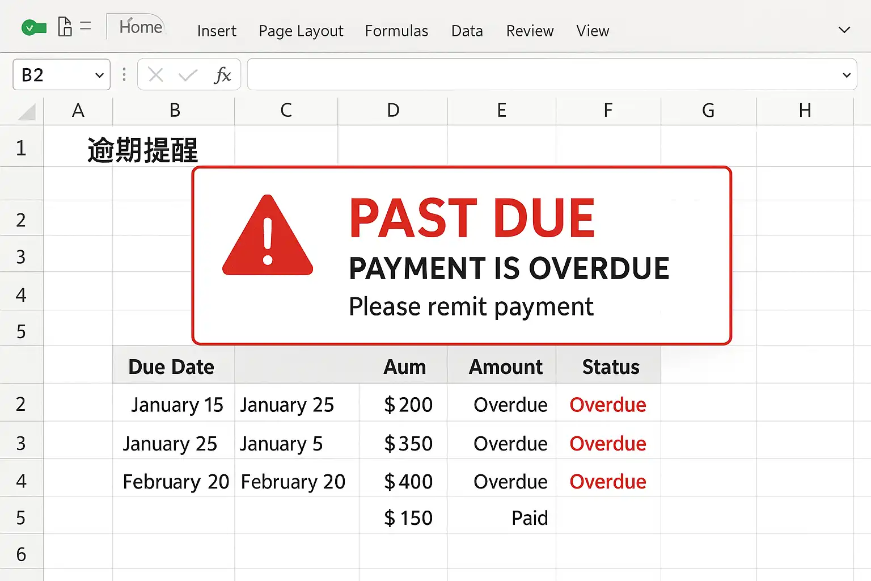Click the document file icon in title bar
This screenshot has width=871, height=581.
[65, 27]
